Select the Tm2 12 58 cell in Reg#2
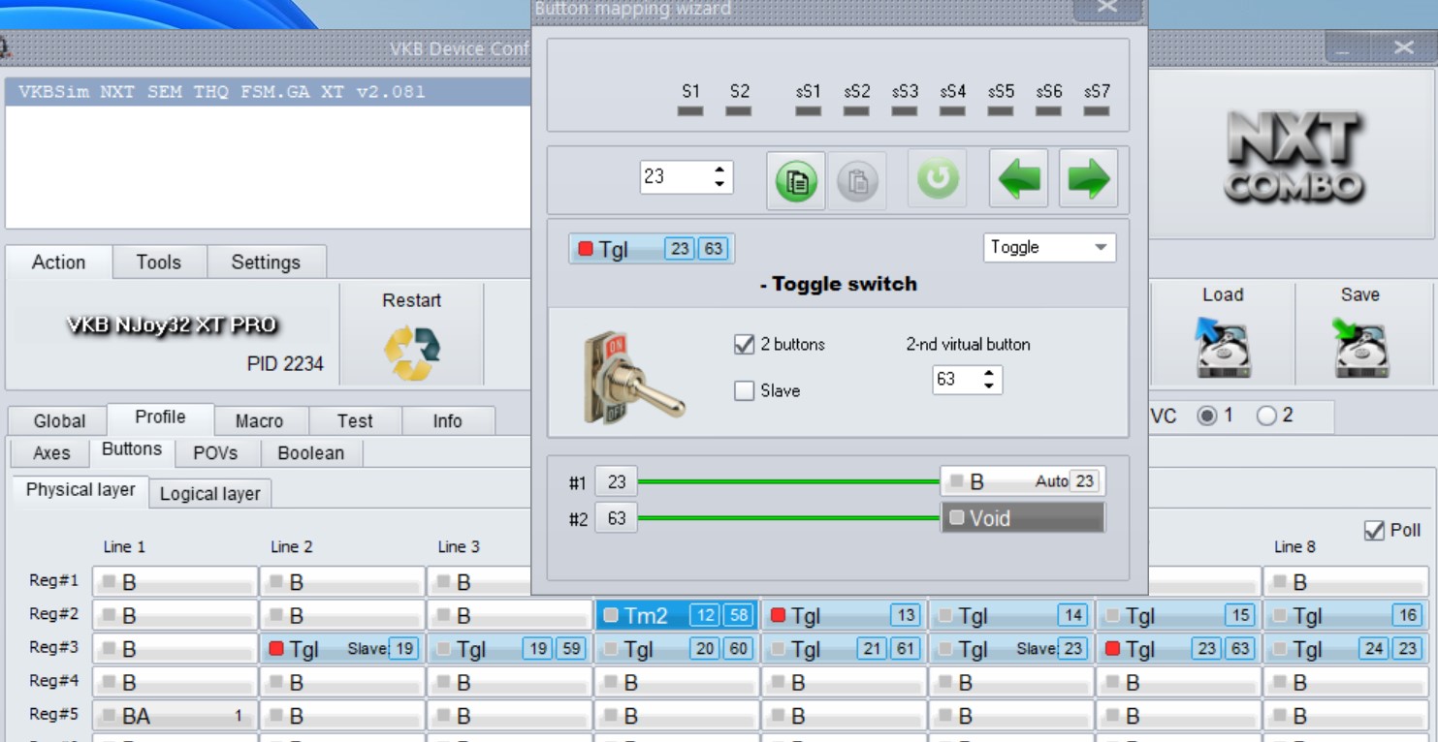1438x742 pixels. 677,615
